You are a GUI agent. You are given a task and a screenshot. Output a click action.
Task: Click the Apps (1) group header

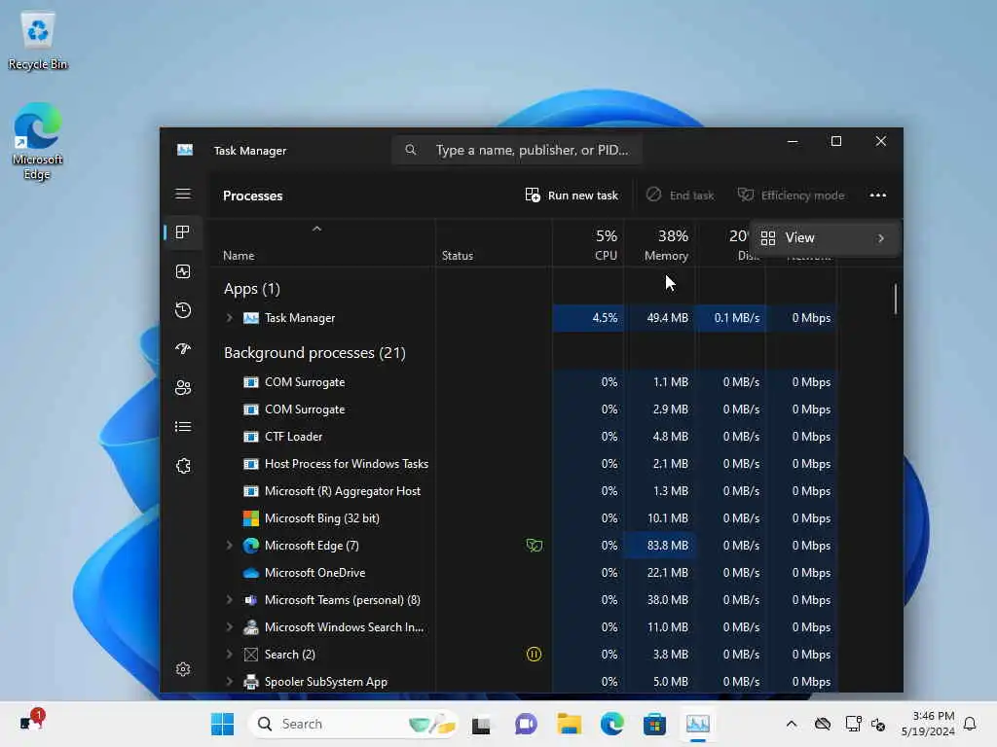pos(252,288)
